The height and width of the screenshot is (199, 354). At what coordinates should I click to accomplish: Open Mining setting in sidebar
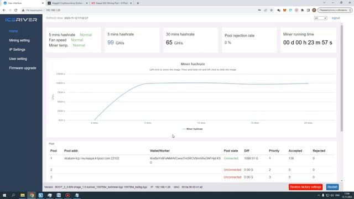(19, 40)
